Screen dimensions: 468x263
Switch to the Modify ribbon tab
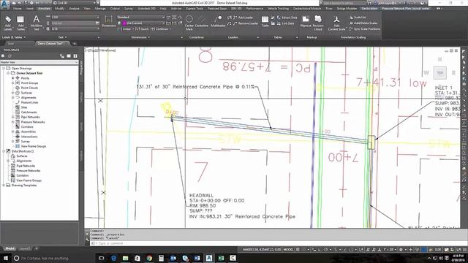60,9
